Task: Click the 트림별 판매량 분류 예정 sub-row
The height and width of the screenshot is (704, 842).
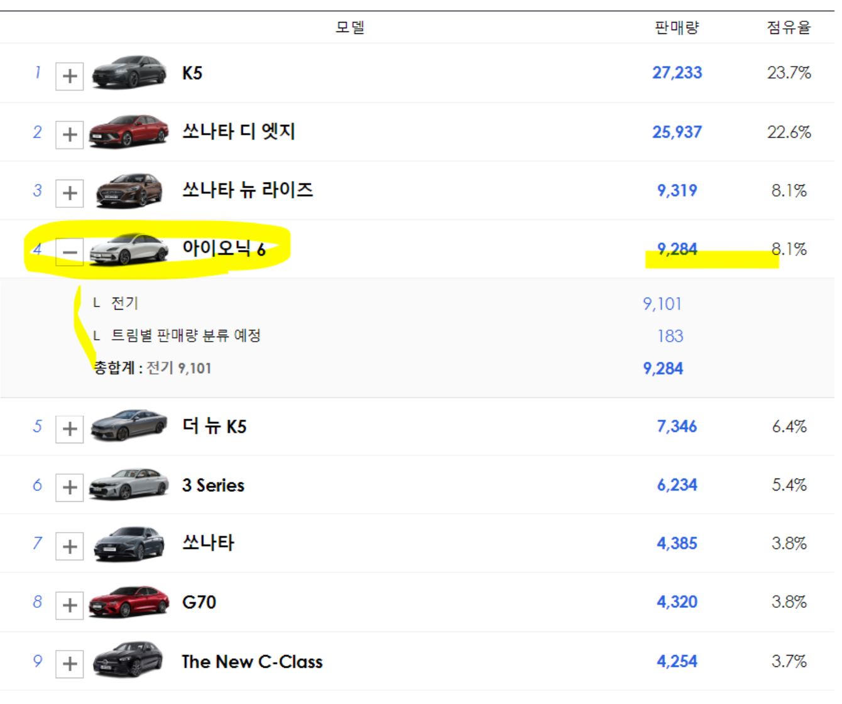Action: [186, 336]
